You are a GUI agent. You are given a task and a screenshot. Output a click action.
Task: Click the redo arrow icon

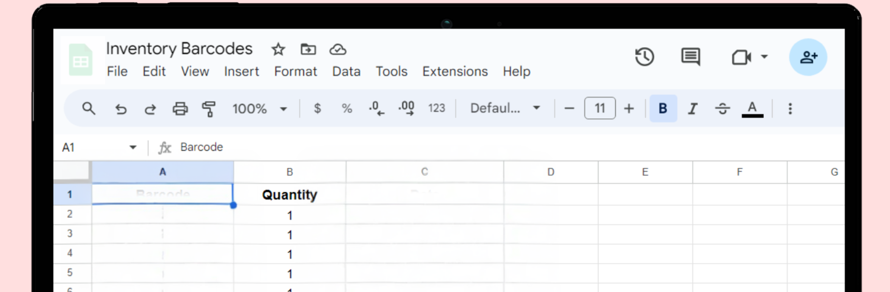click(150, 109)
